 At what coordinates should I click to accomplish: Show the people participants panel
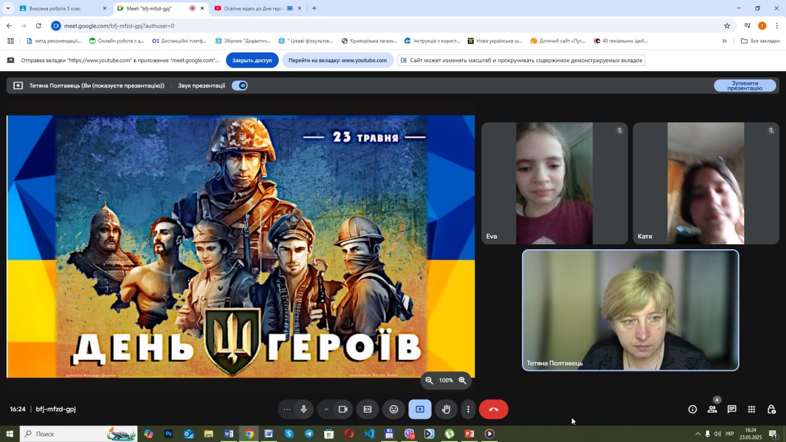point(712,409)
